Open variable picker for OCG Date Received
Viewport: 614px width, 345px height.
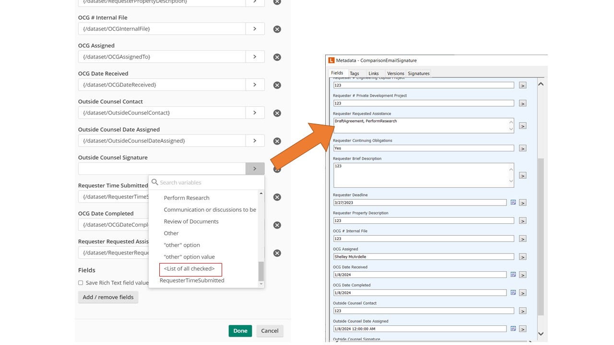[x=255, y=85]
